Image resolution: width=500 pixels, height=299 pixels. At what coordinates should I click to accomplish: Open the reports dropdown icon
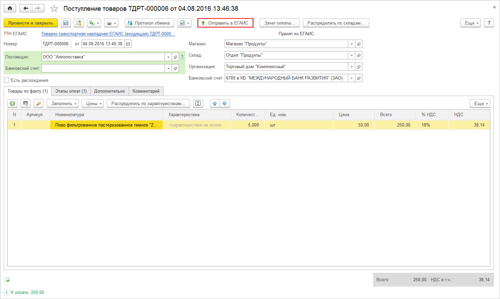[184, 23]
